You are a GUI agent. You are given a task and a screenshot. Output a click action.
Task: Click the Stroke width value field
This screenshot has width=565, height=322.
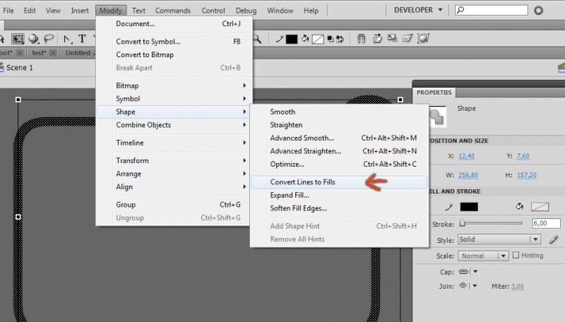542,222
